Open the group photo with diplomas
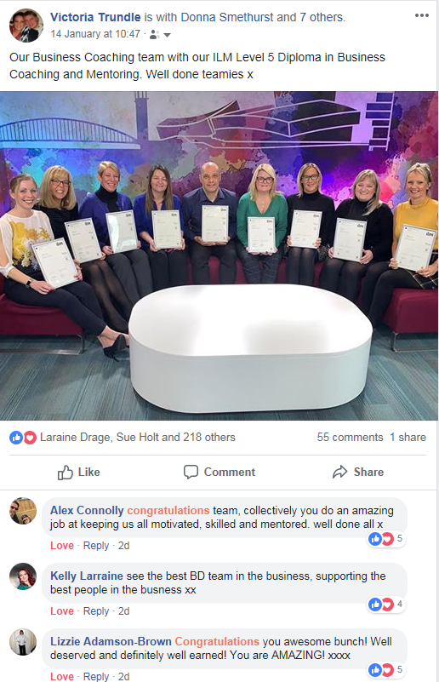Viewport: 439px width, 682px height. point(219,255)
